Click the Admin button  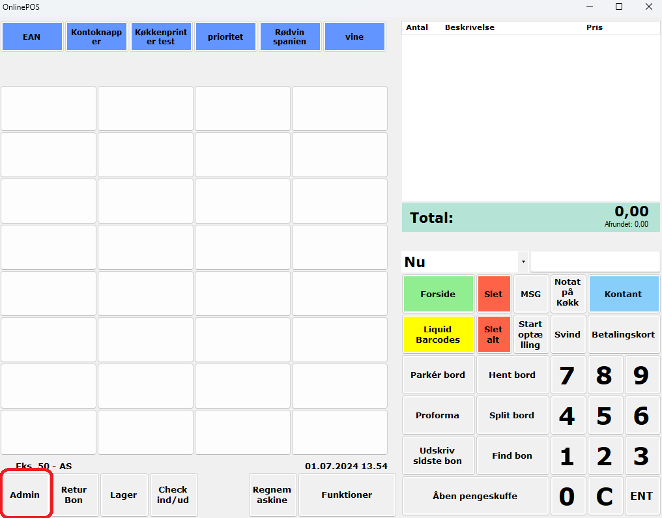pyautogui.click(x=25, y=495)
